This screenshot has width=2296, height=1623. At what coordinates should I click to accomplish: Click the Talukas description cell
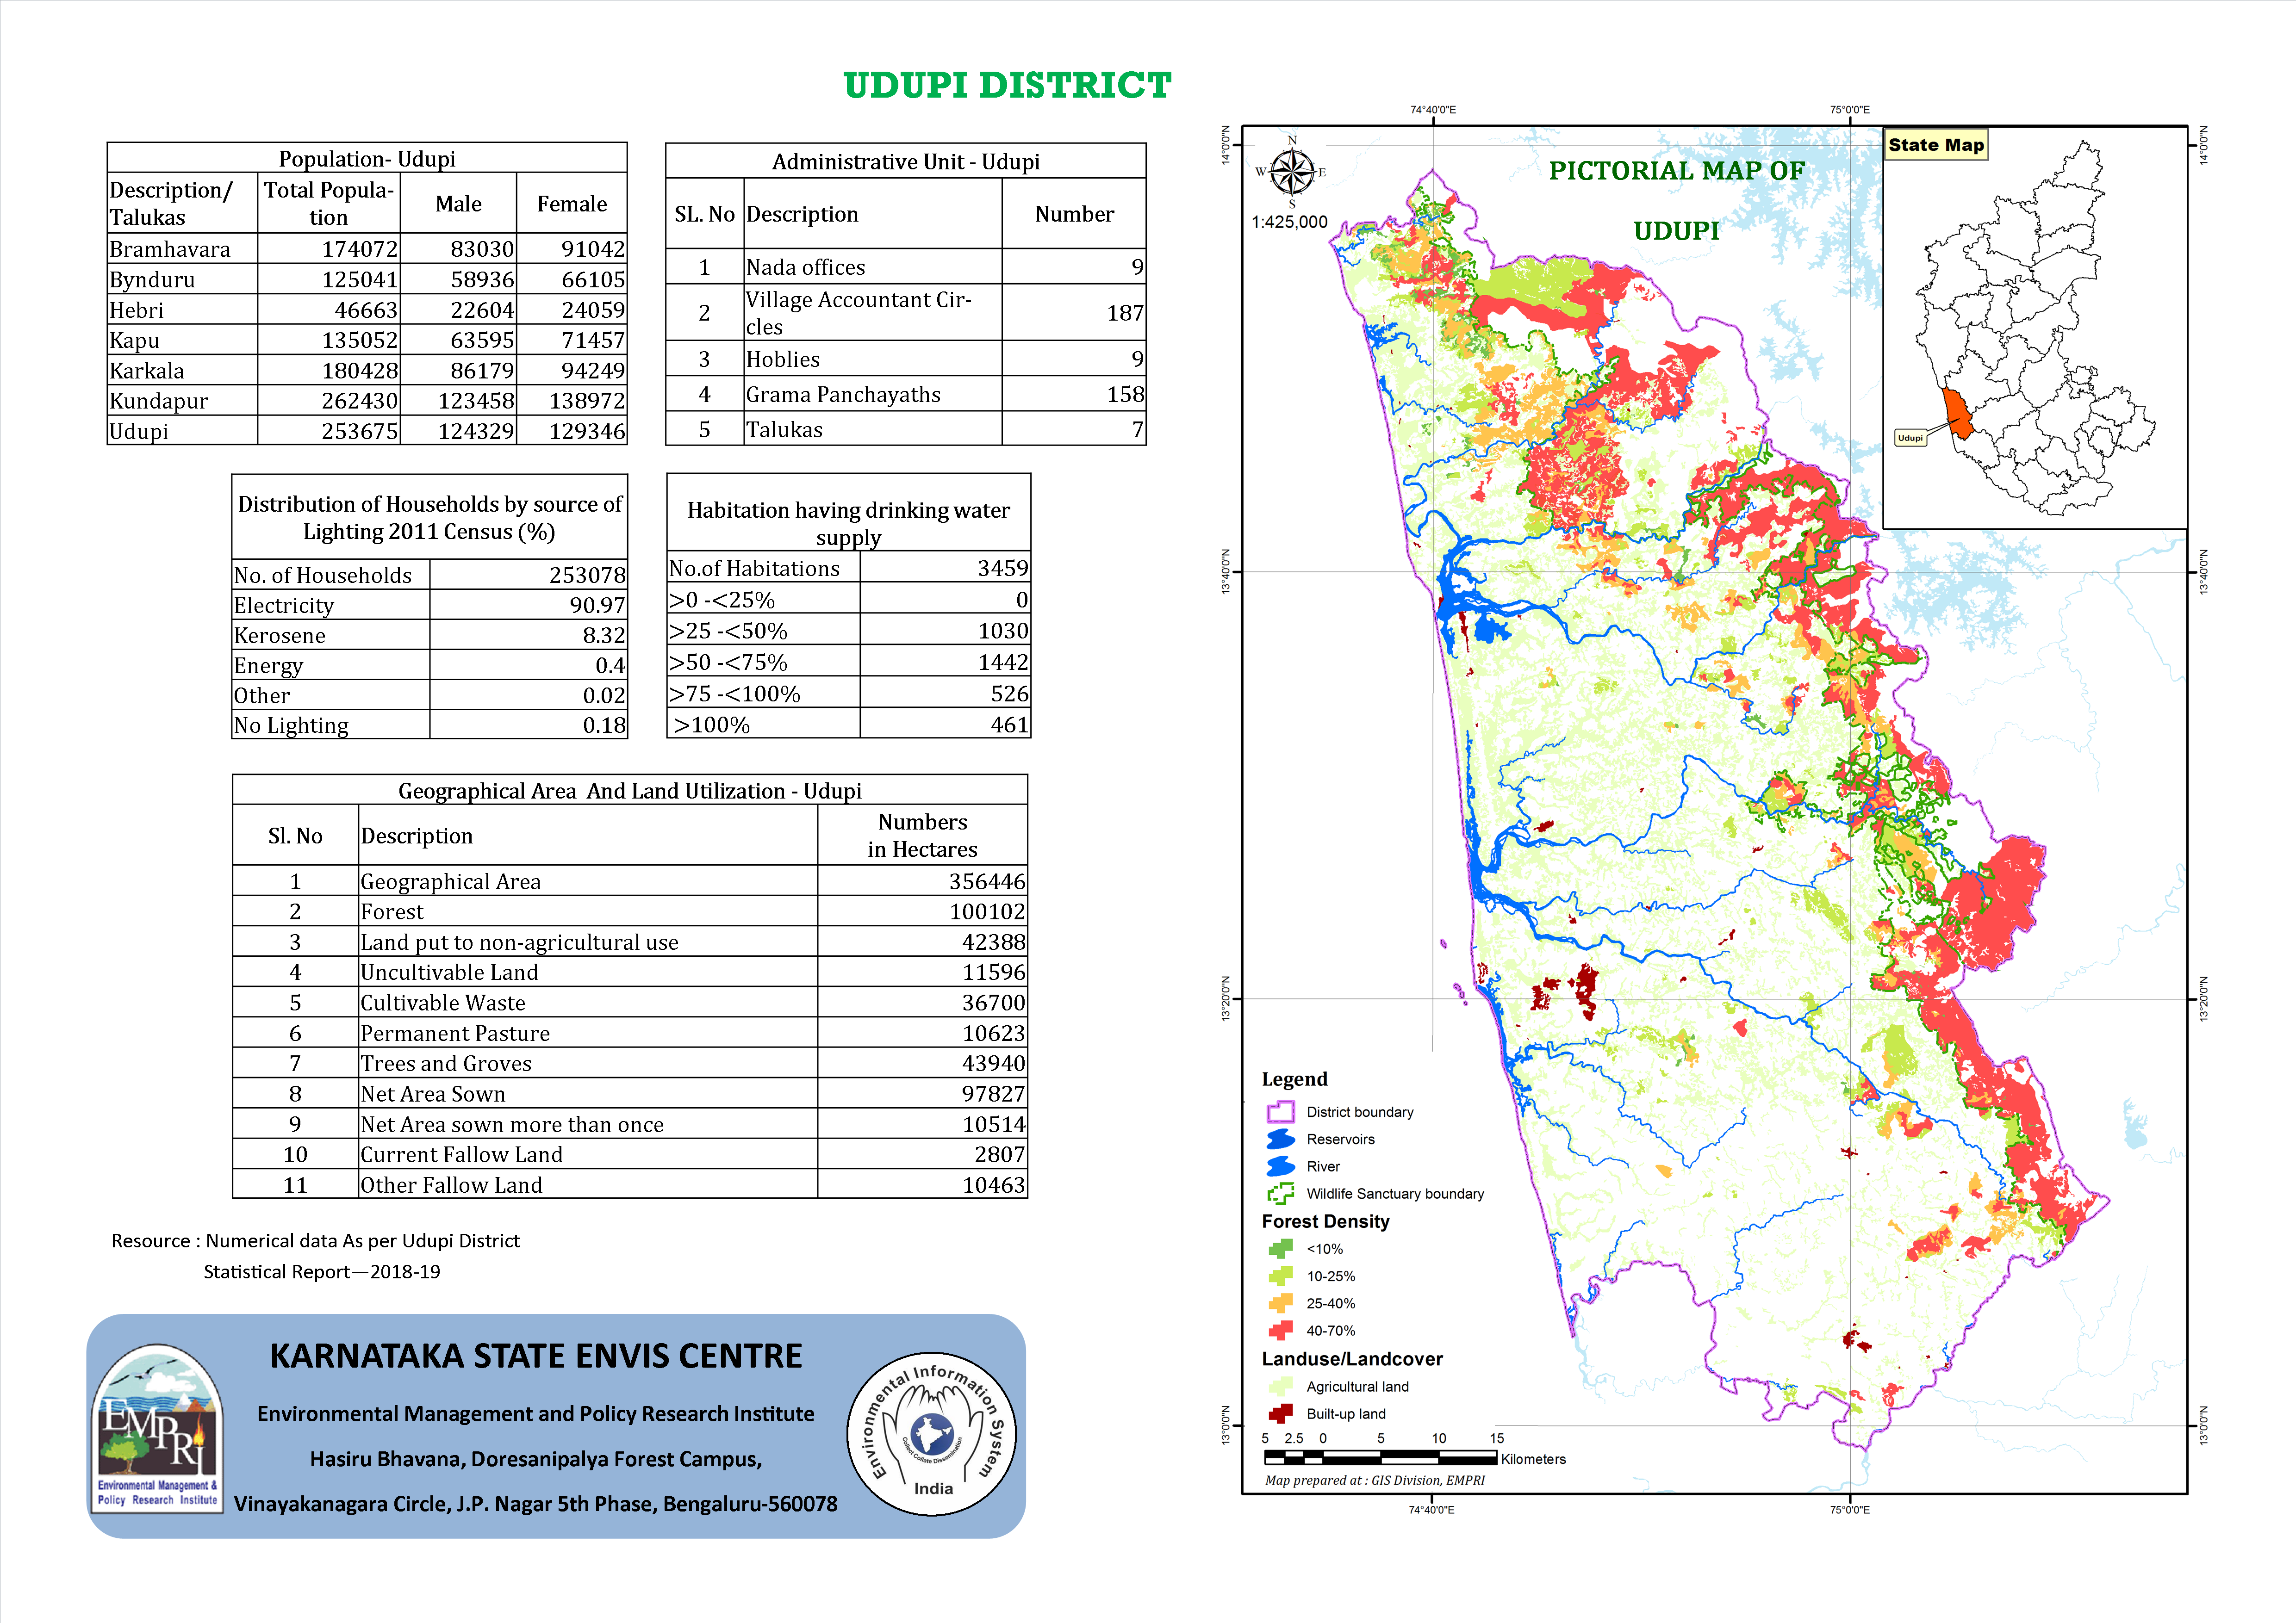(872, 430)
